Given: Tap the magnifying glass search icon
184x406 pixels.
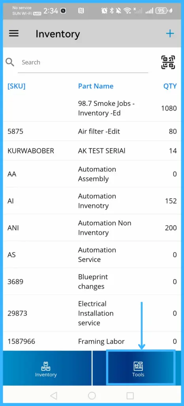Looking at the screenshot, I should click(10, 62).
